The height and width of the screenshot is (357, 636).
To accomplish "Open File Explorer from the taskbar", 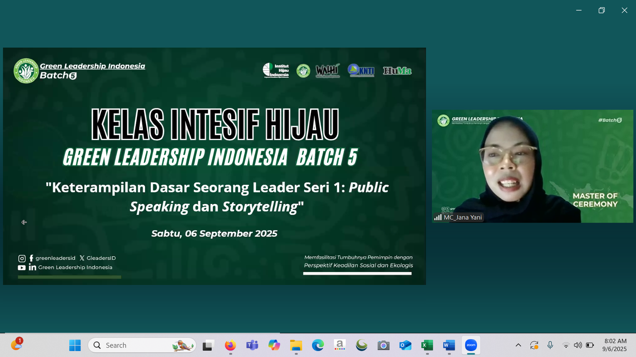I will [x=296, y=345].
